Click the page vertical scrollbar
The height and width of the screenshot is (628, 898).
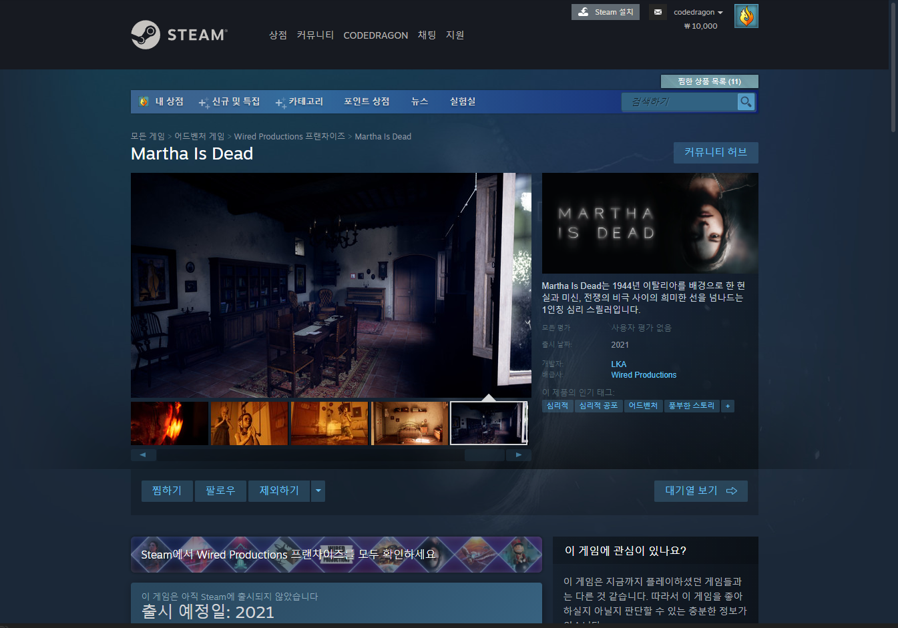(893, 67)
